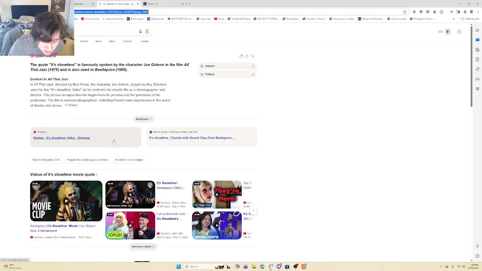Open the blue chat icon in sidebar

coord(477,40)
